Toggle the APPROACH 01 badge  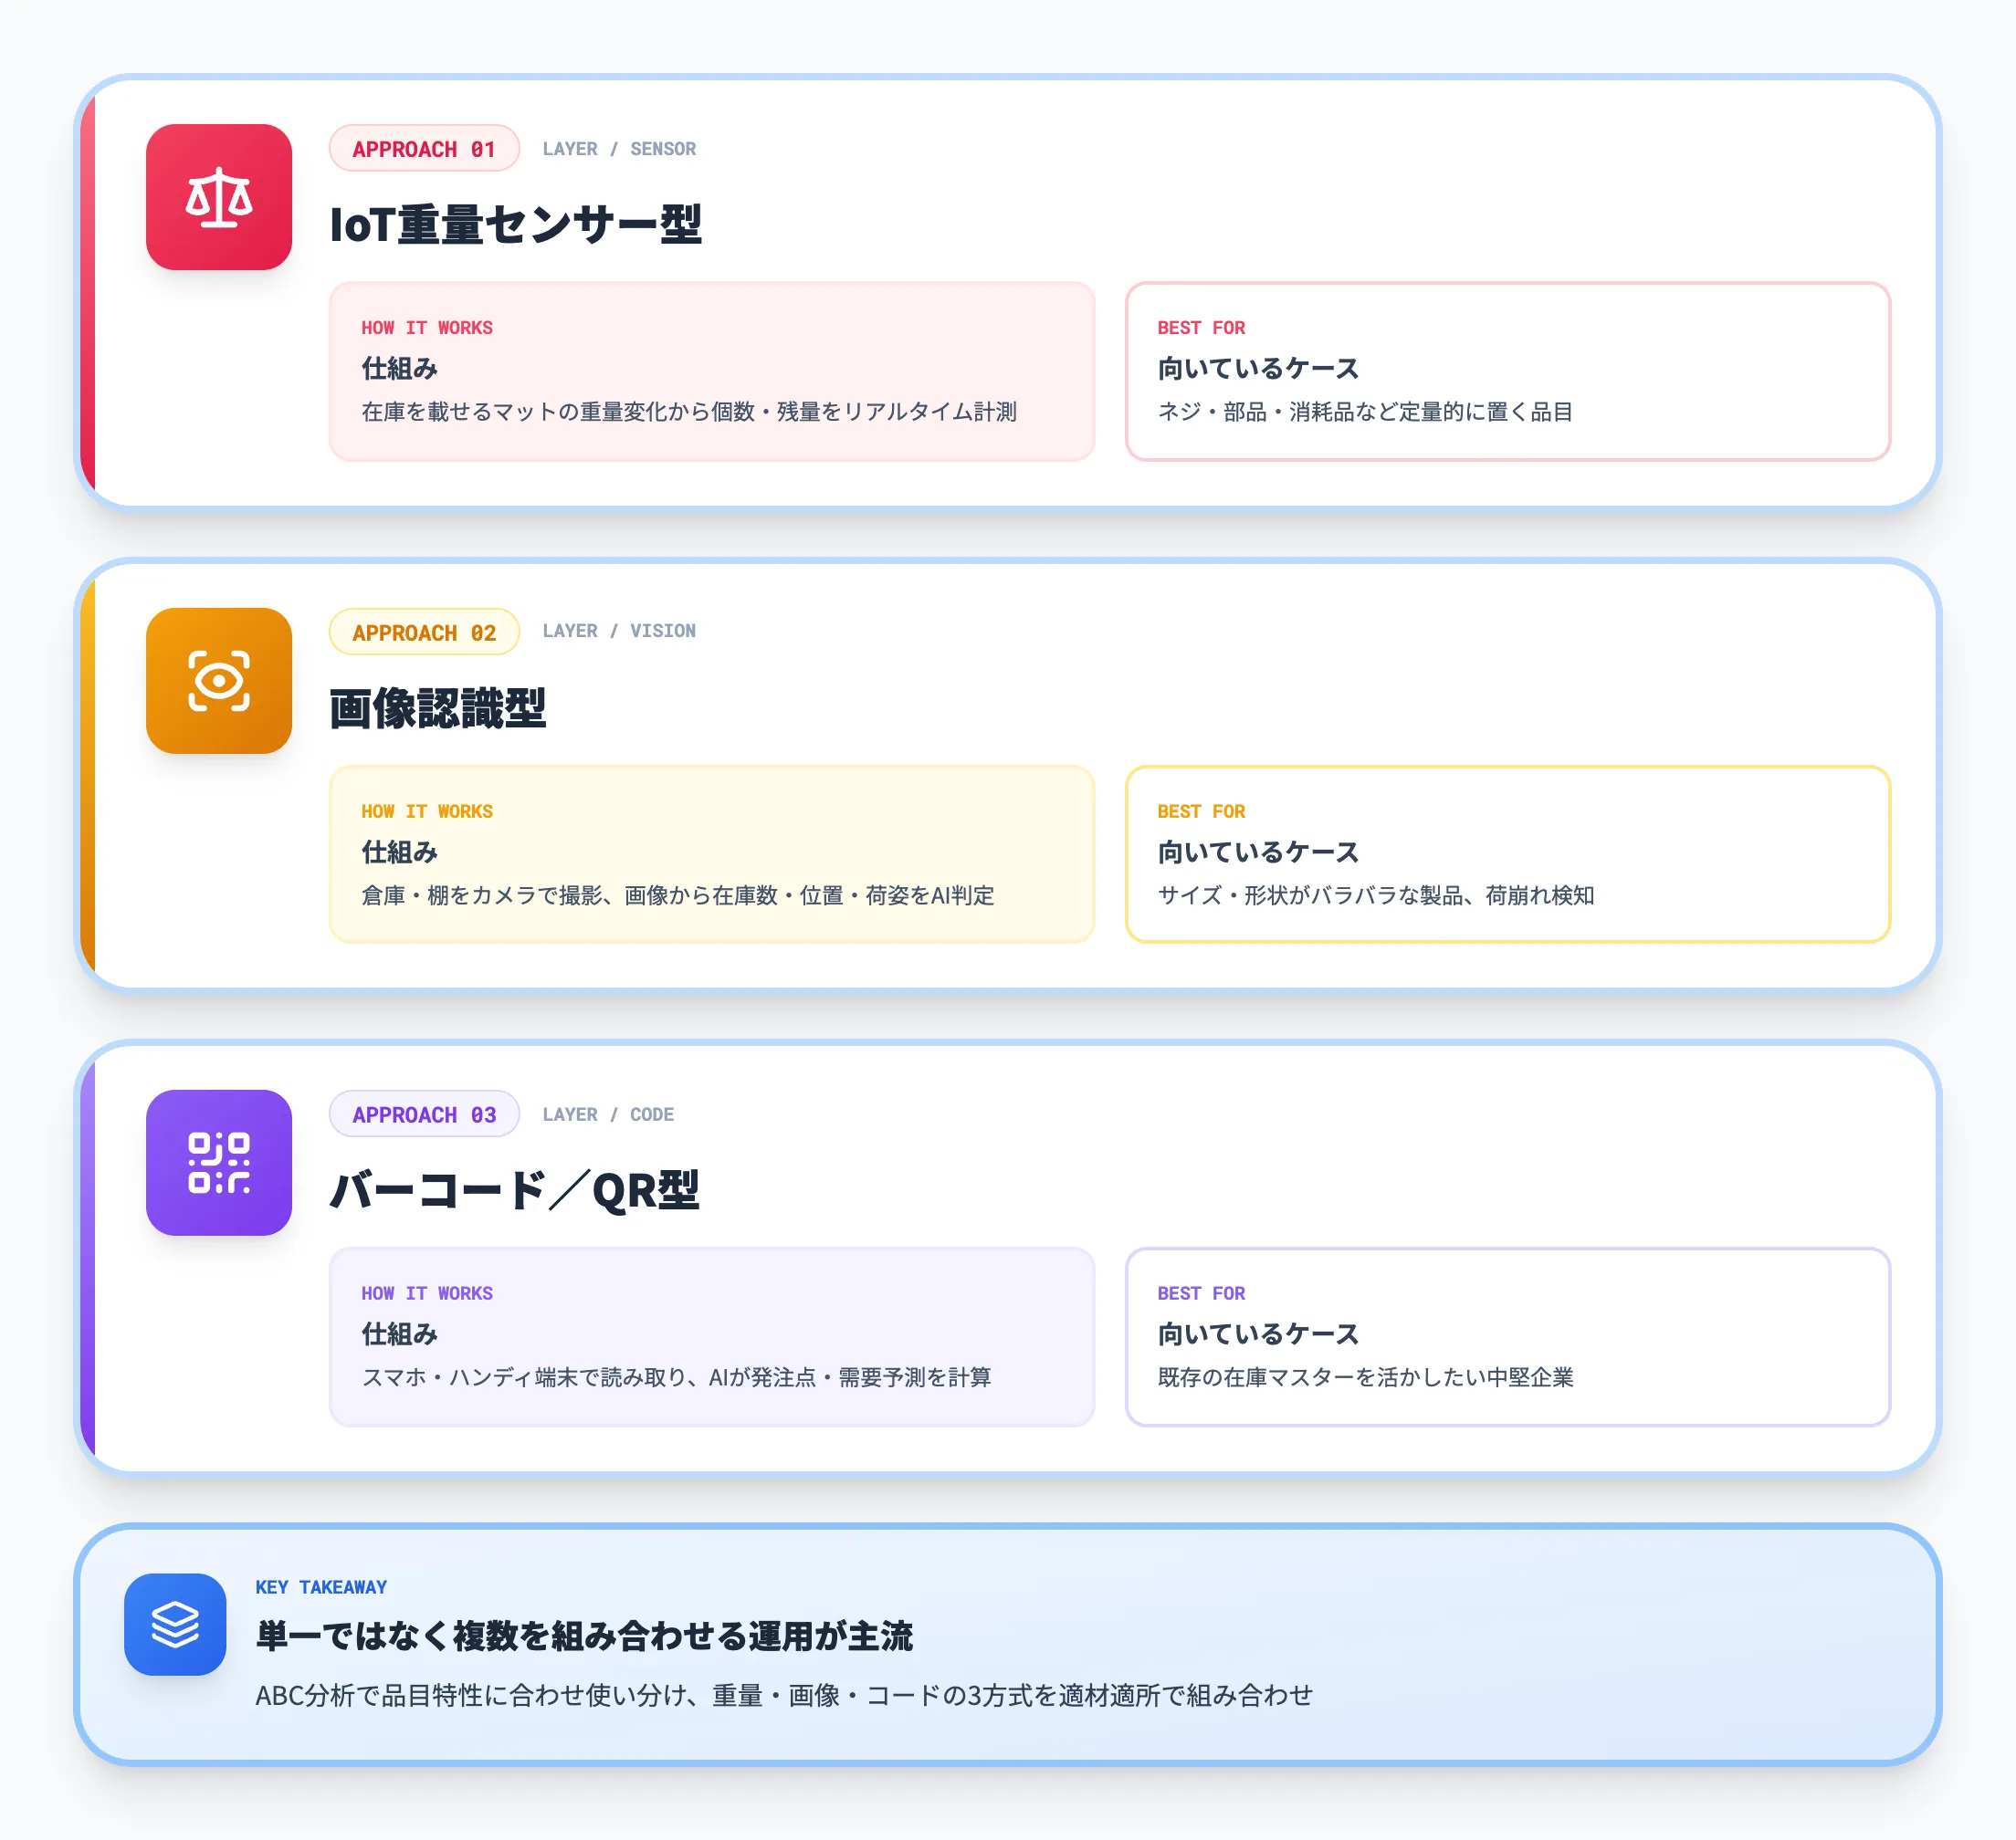(423, 148)
